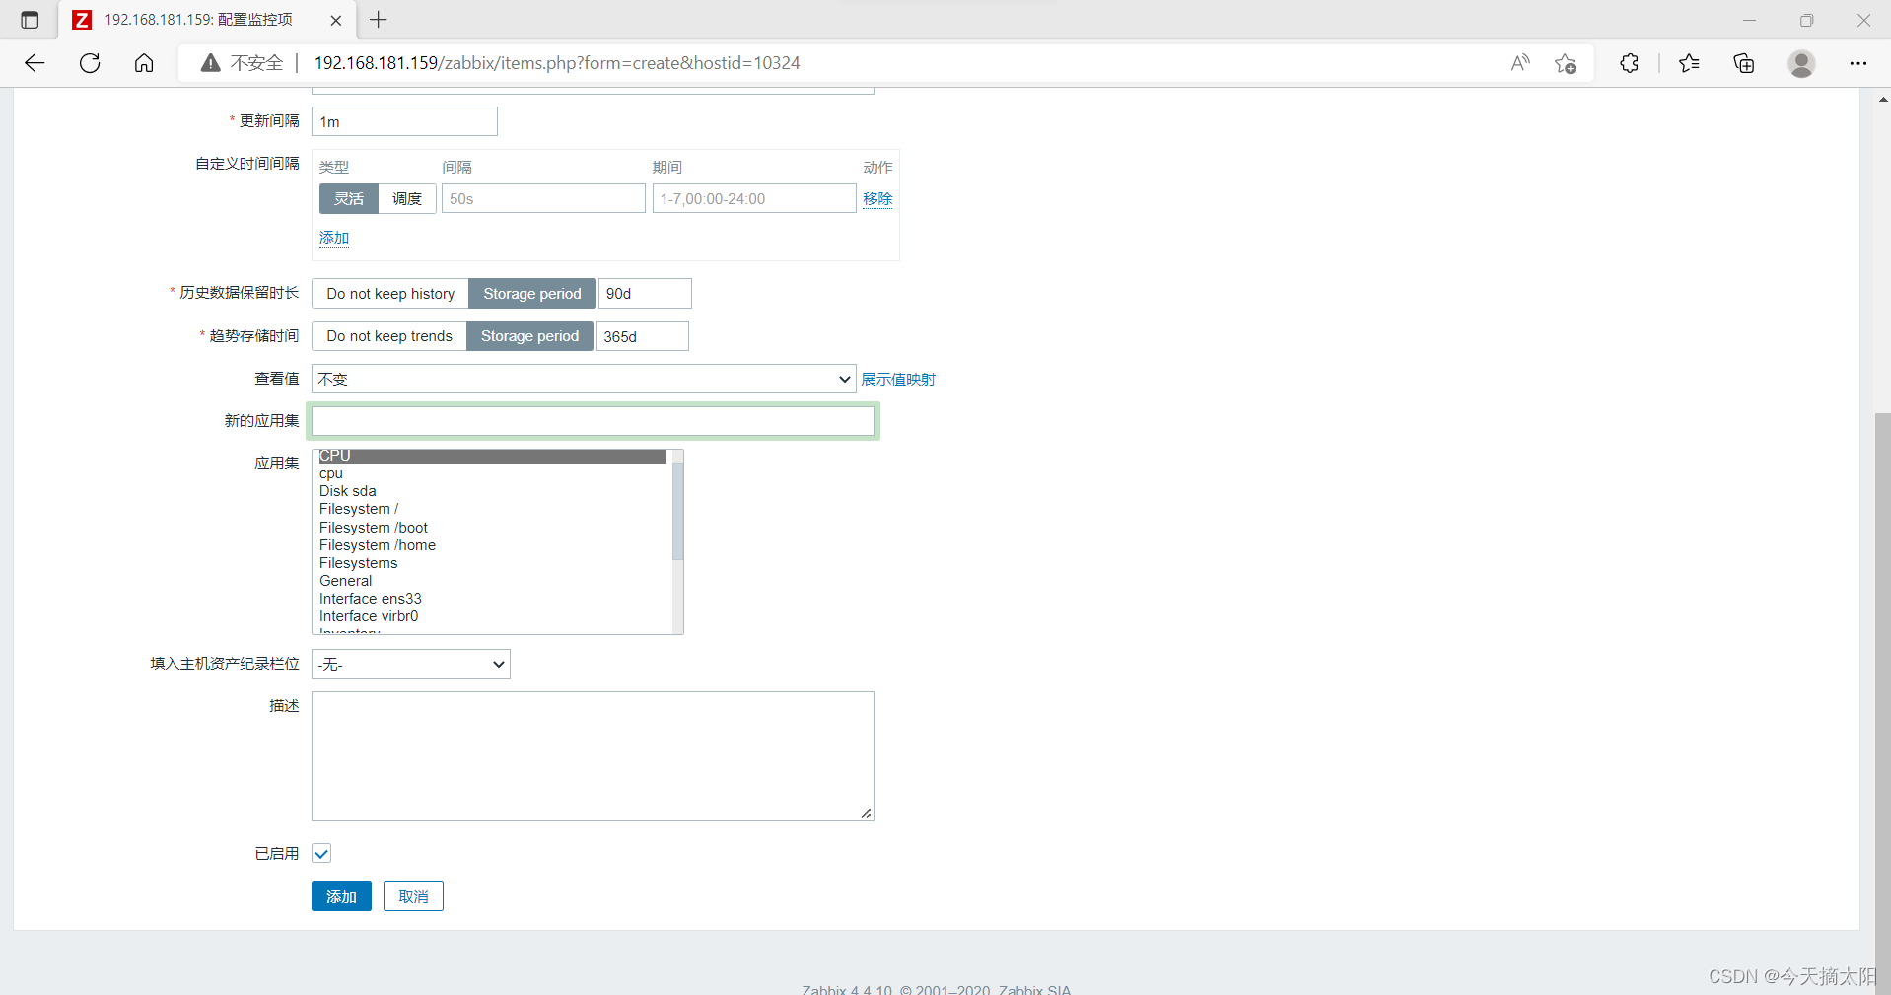This screenshot has width=1891, height=995.
Task: Open favorites list icon
Action: pos(1689,63)
